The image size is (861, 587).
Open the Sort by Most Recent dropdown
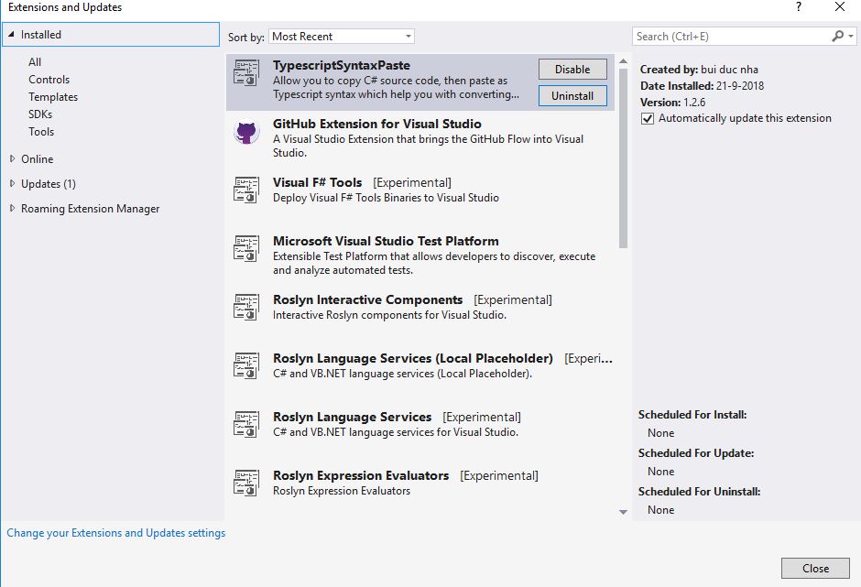point(341,37)
